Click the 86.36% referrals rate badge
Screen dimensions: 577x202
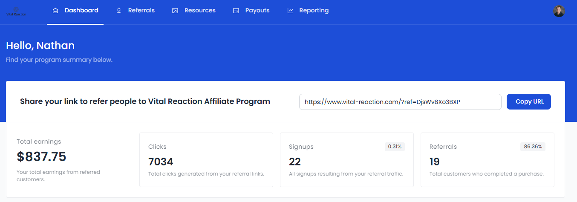click(533, 147)
